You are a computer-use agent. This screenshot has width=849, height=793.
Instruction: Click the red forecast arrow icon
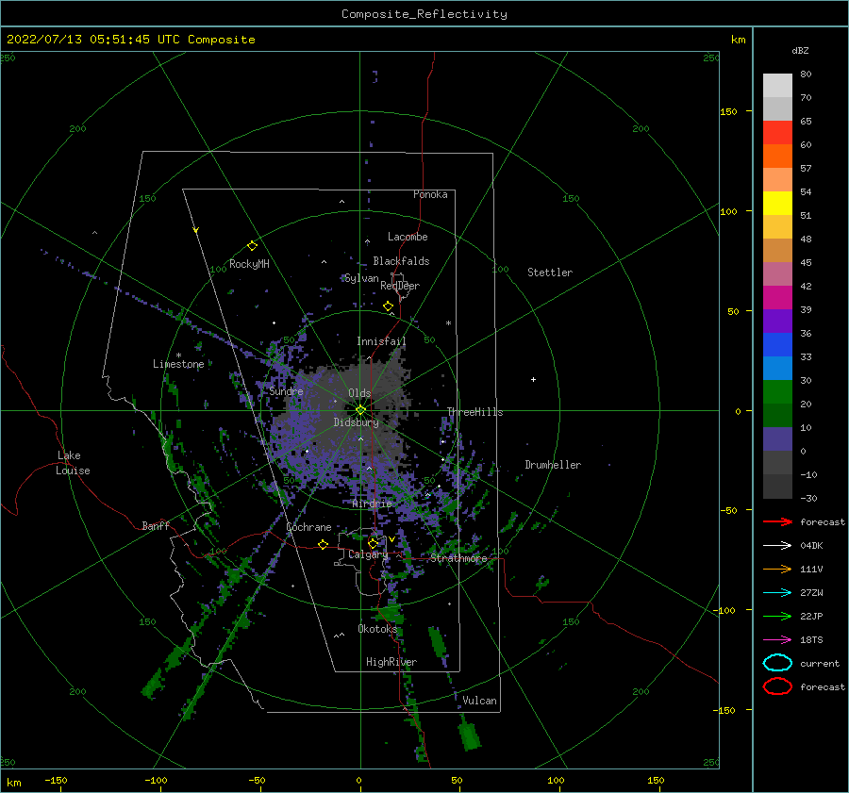777,521
